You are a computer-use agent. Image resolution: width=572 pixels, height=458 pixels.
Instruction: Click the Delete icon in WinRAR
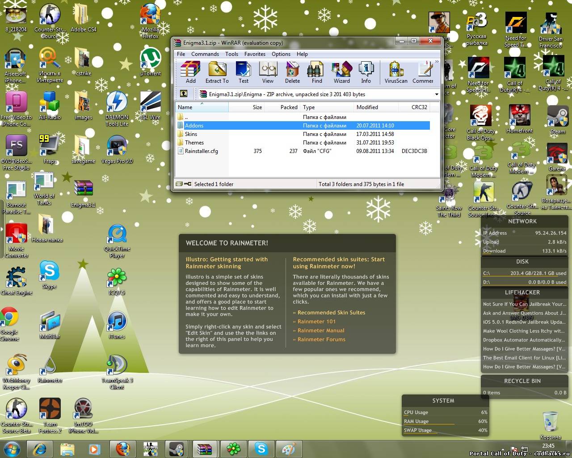pos(292,72)
